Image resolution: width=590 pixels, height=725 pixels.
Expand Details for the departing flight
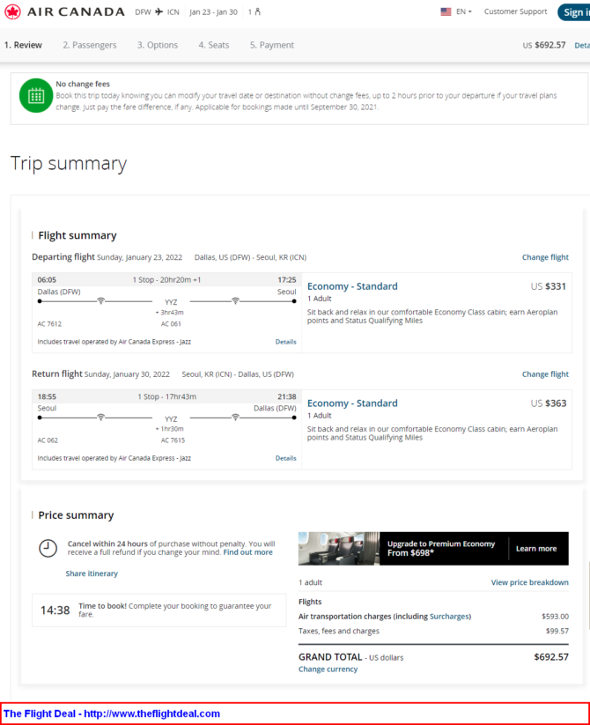(x=285, y=342)
